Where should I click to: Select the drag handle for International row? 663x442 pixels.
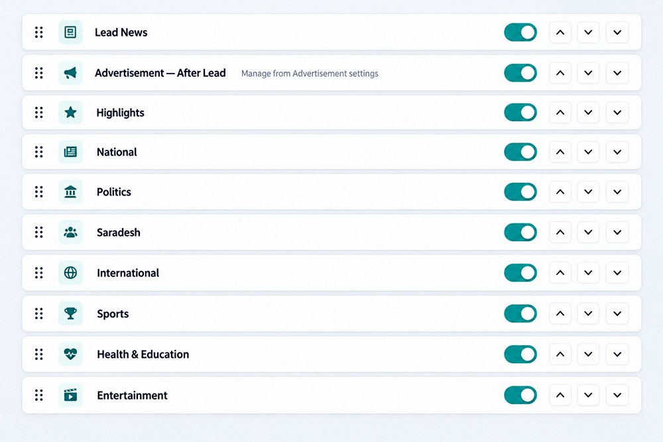pos(39,272)
